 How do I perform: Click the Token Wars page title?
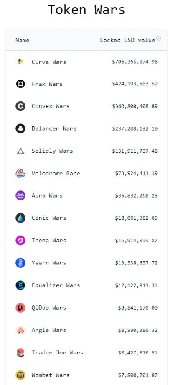coord(86,10)
